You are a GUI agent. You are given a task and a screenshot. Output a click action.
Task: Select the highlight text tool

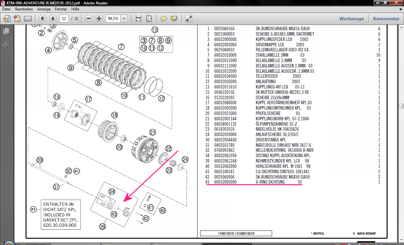[x=174, y=19]
